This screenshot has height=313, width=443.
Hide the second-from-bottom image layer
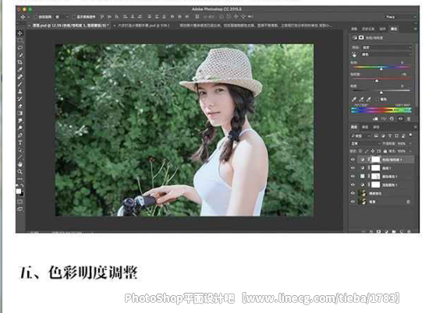(353, 193)
